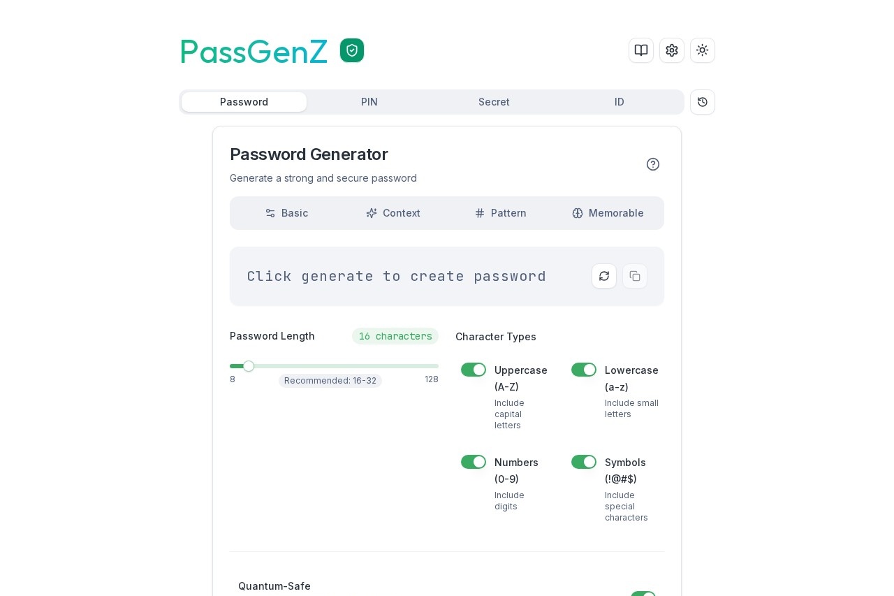Click the PassGenZ shield logo icon
The image size is (894, 596).
click(352, 50)
